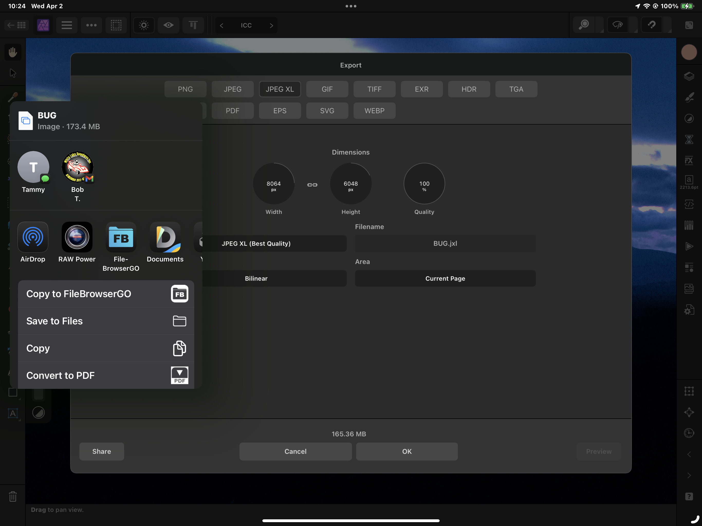Image resolution: width=702 pixels, height=526 pixels.
Task: Toggle the snapping magnet icon
Action: click(x=652, y=25)
